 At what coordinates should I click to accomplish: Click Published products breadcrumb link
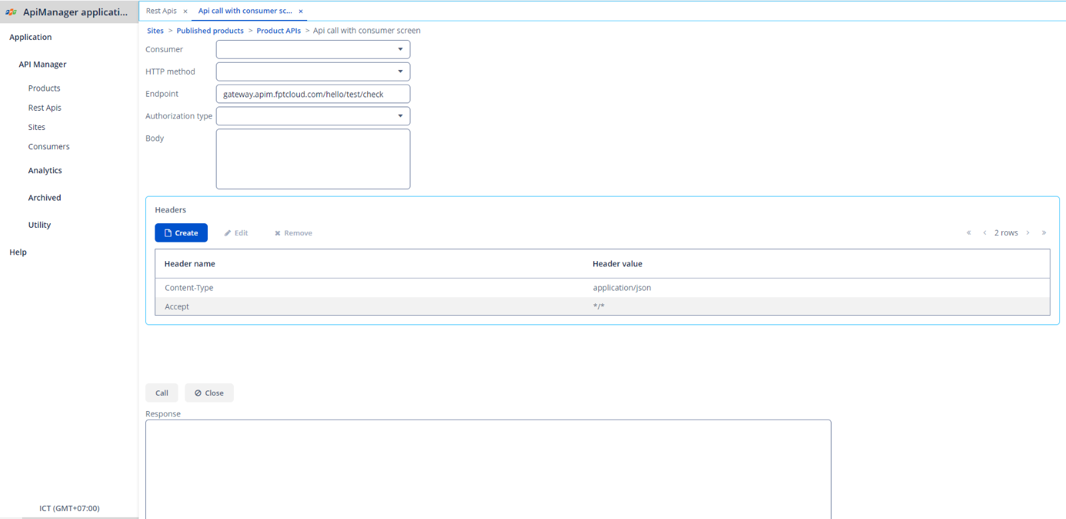210,31
